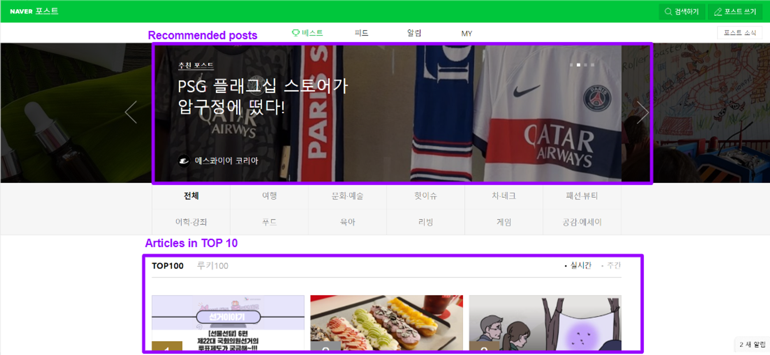Open 포스트 소식 link
This screenshot has height=355, width=770.
click(740, 33)
